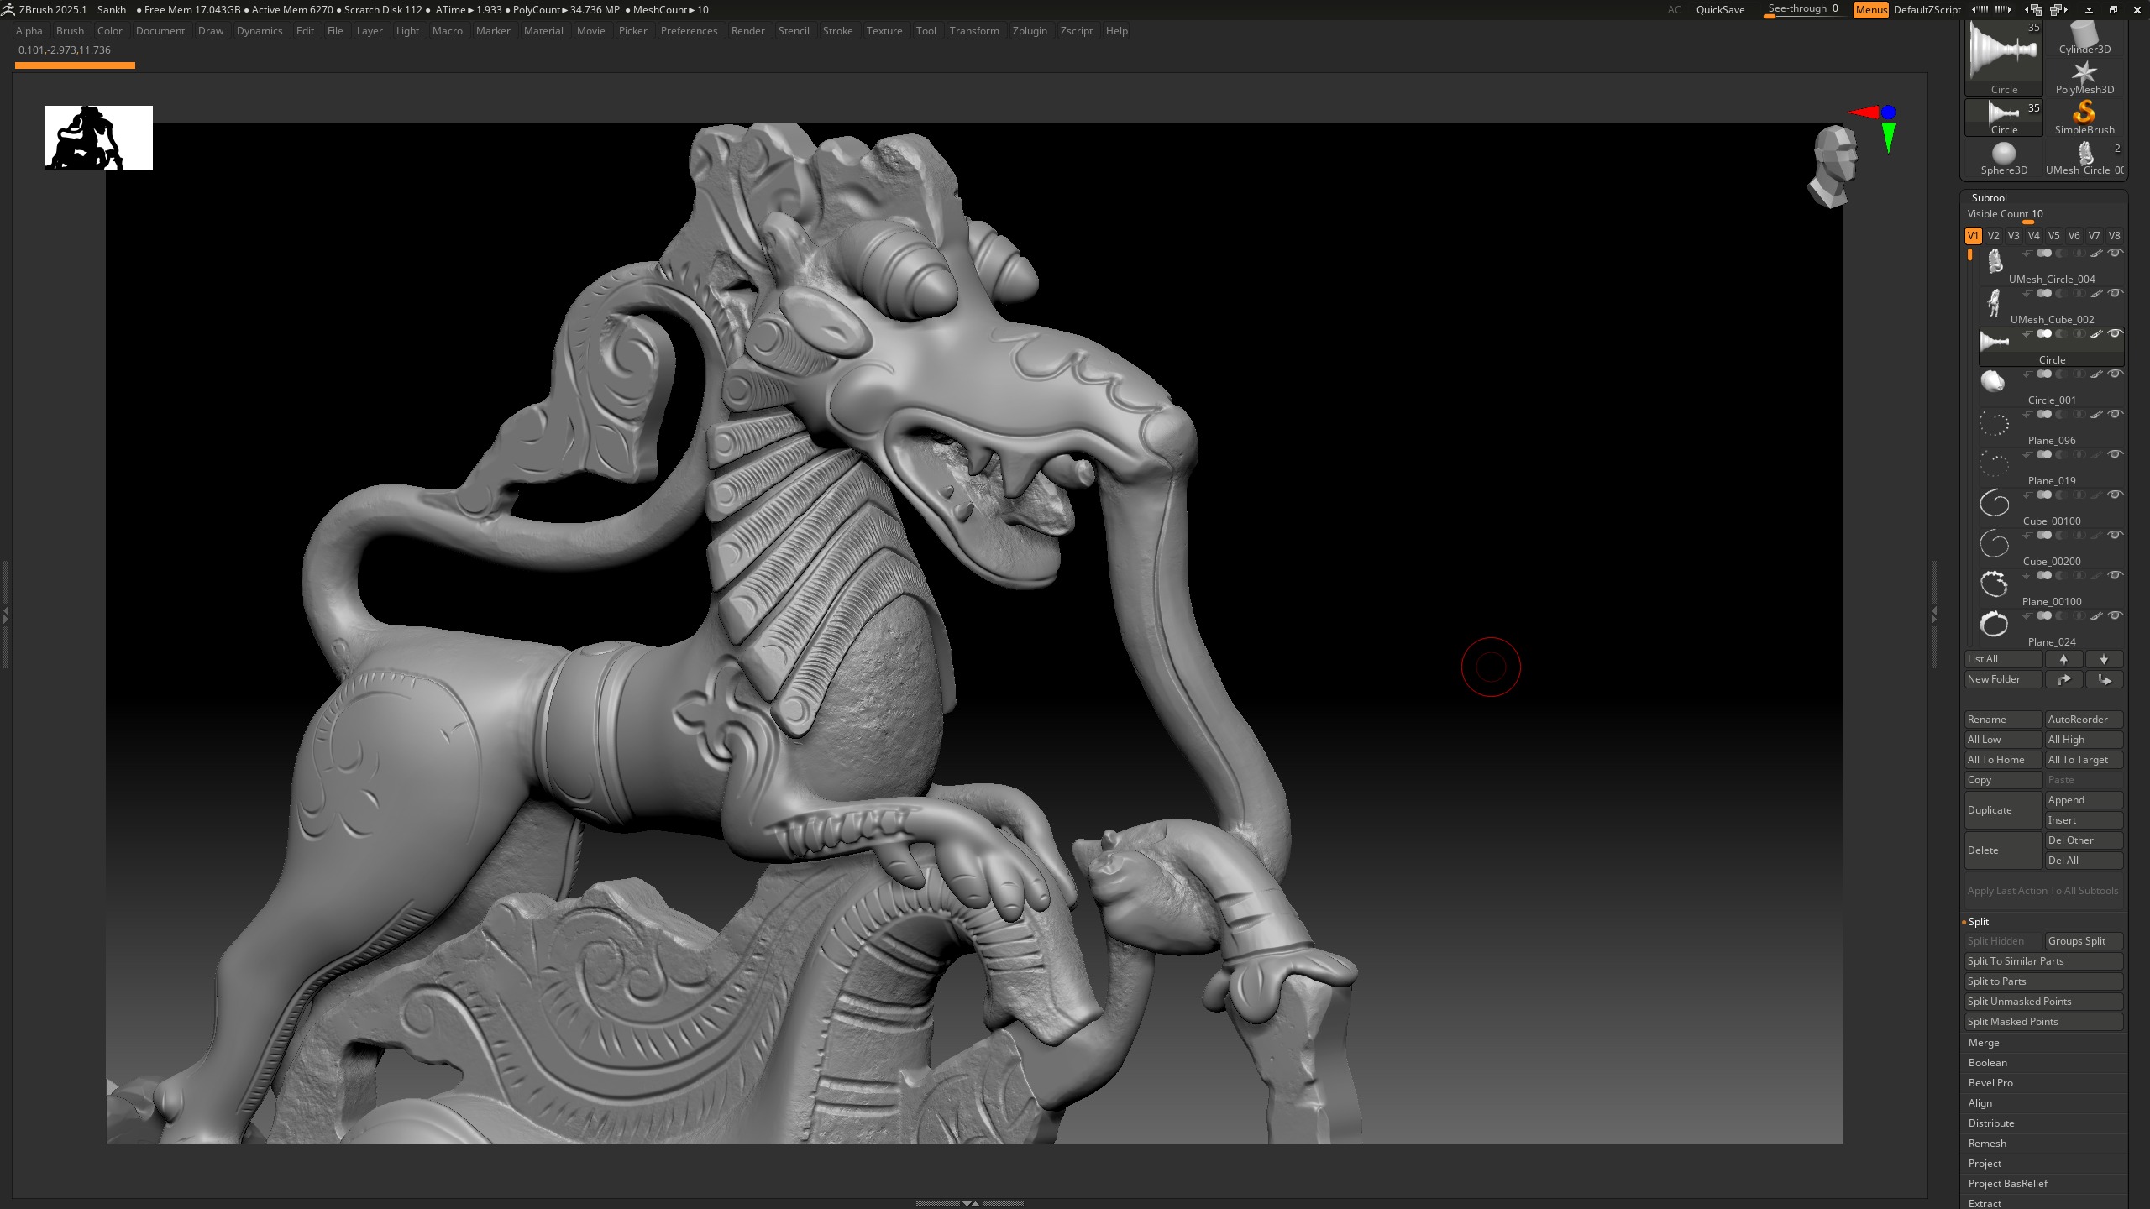
Task: Adjust the Visible Count slider
Action: 2043,215
